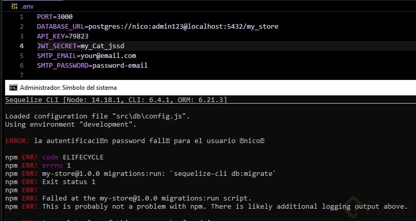This screenshot has width=416, height=221.
Task: Click empty line number 7
Action: [22, 75]
